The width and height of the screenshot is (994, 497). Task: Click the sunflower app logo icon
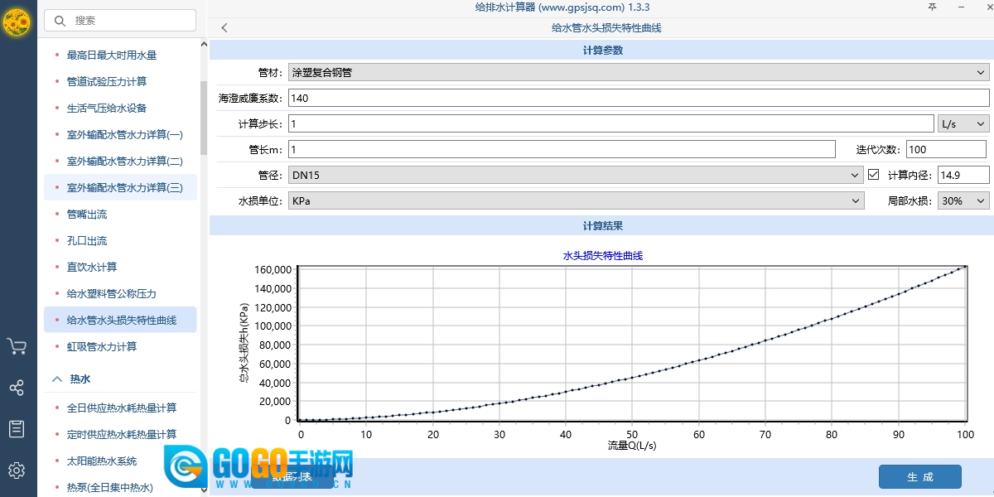coord(17,23)
